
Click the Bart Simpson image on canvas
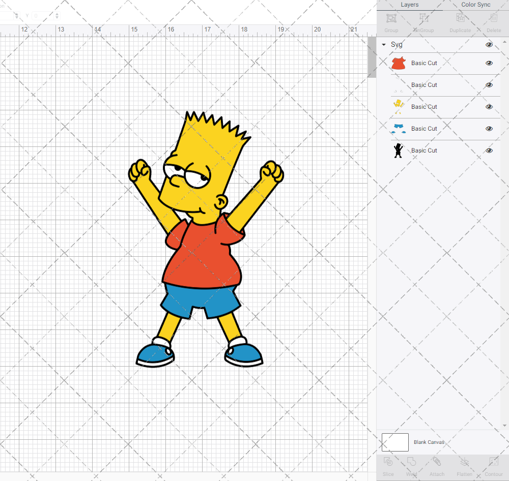click(x=206, y=239)
